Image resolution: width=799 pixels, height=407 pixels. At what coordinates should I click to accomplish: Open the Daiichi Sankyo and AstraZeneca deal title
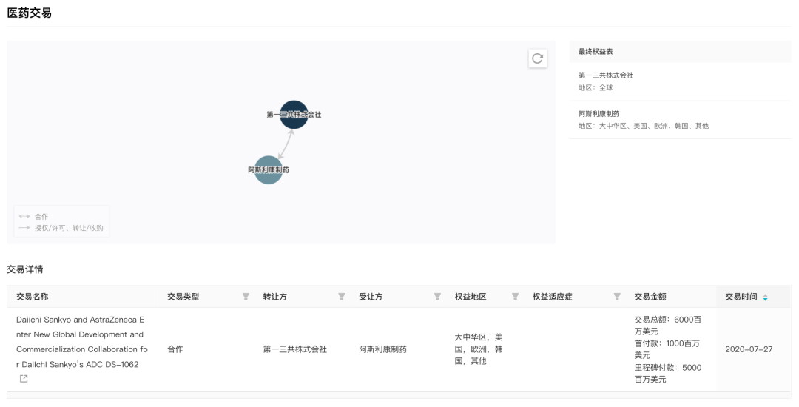click(x=81, y=342)
